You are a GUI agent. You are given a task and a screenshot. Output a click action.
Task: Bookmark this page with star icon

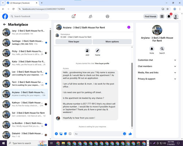click(x=168, y=9)
